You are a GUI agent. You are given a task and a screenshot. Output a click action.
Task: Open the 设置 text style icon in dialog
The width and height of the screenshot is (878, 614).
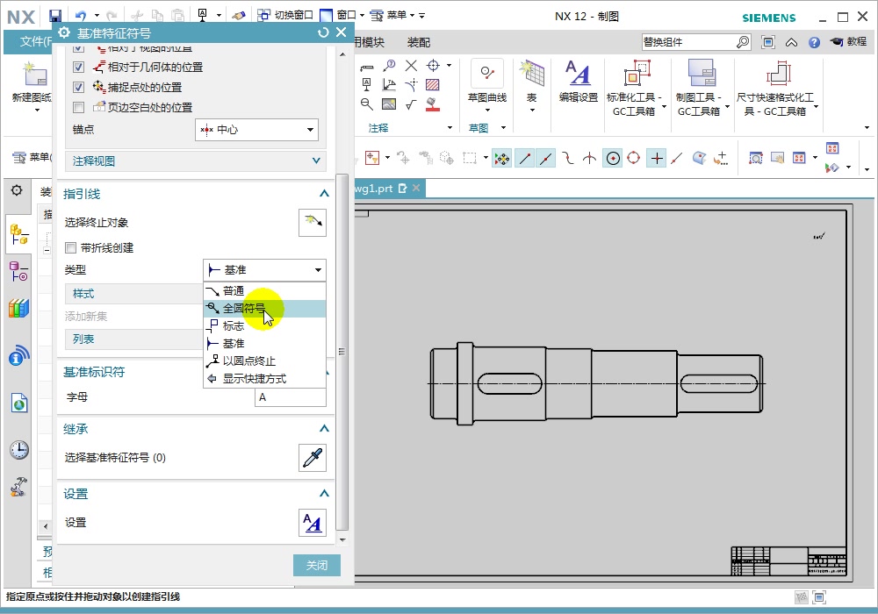(313, 523)
